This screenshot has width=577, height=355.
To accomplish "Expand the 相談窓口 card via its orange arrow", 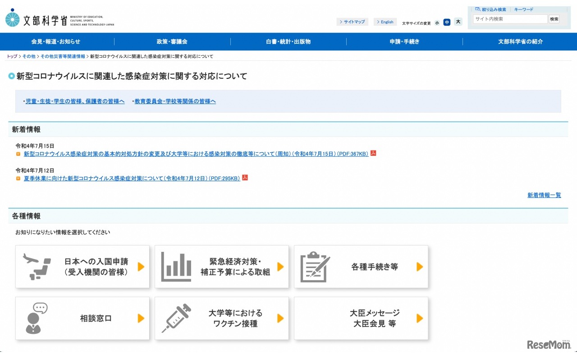I will point(141,318).
